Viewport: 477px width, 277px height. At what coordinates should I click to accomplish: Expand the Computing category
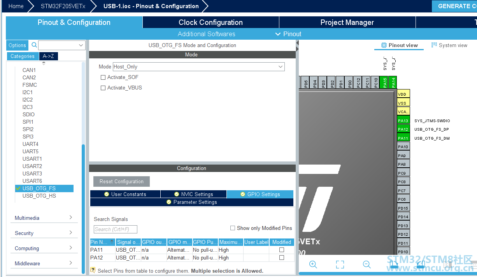point(44,248)
